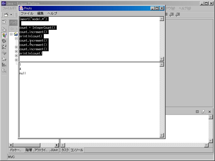Screen dimensions: 215x161
Task: Click console horizontal scroll-right arrow
Action: 206,145
